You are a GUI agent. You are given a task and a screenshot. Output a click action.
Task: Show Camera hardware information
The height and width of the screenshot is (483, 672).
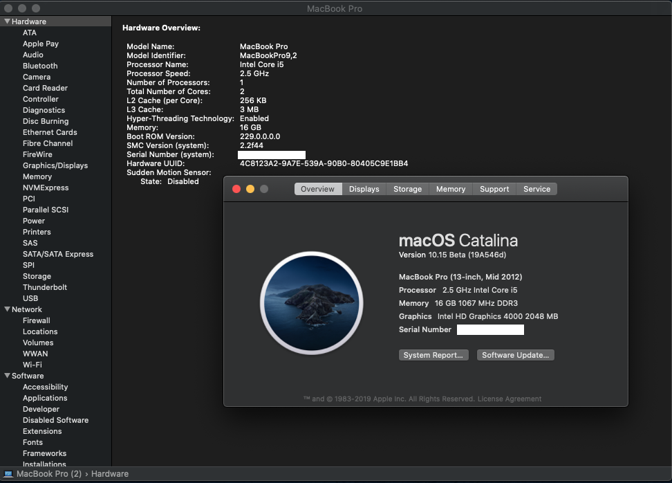coord(37,78)
